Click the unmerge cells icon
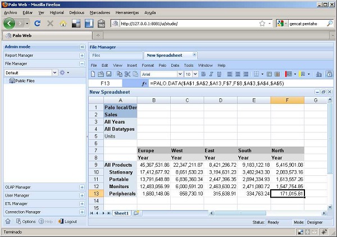The height and width of the screenshot is (237, 337). point(277,74)
